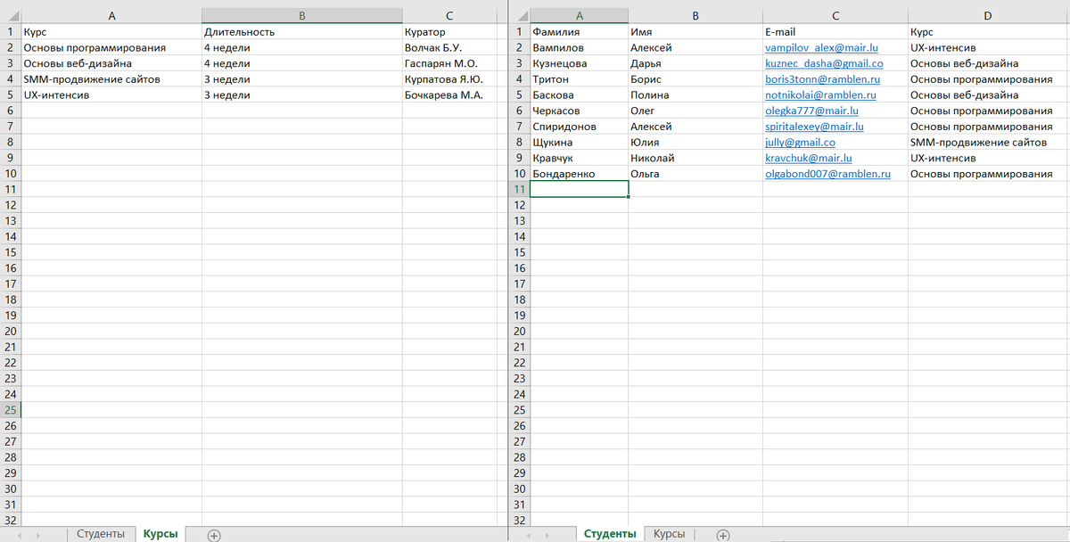The image size is (1070, 542).
Task: Switch to the Курсы tab in right window
Action: pyautogui.click(x=669, y=534)
